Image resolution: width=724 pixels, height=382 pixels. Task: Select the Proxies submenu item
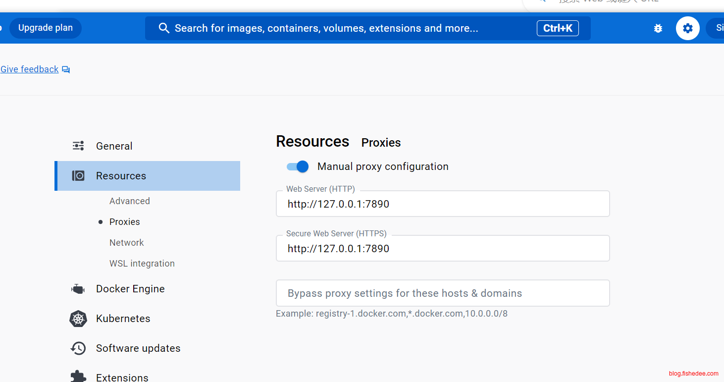pos(124,222)
